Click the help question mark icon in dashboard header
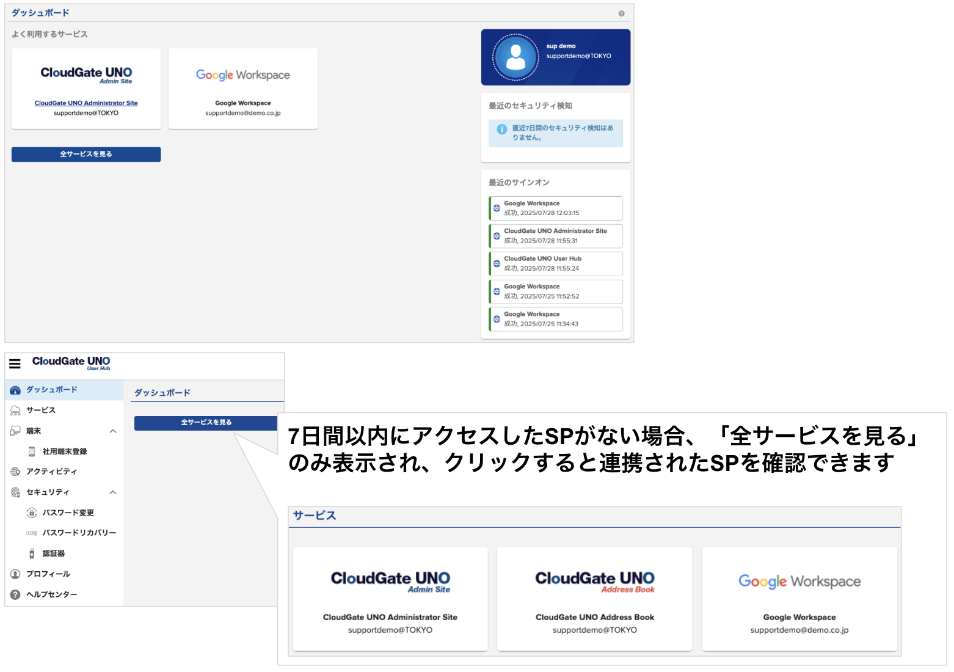The width and height of the screenshot is (954, 672). [621, 13]
